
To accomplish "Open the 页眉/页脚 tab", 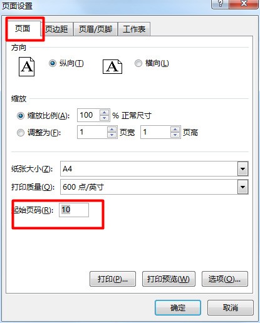I will [x=95, y=29].
